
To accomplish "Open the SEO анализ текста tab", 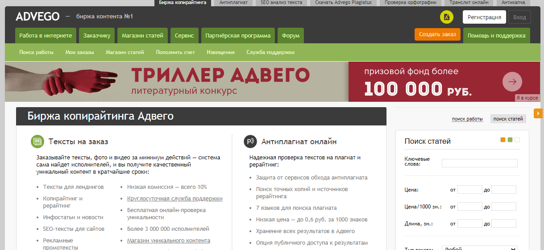I will [x=281, y=3].
